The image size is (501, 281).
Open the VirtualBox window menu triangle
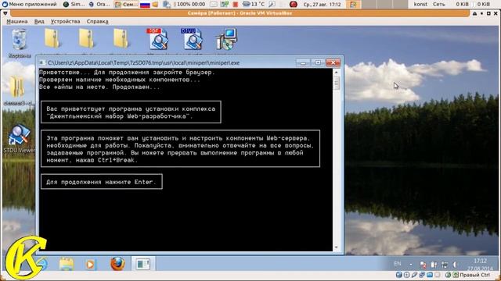[x=5, y=13]
